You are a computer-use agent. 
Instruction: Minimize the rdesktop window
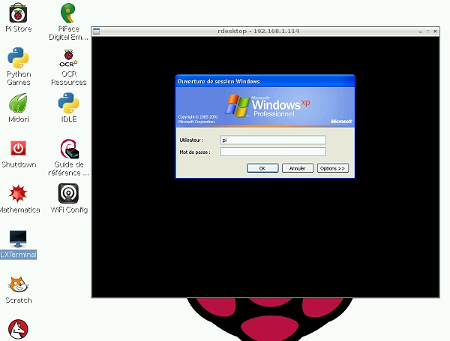point(421,32)
